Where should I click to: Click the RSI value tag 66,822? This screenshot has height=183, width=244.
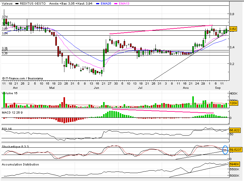pos(235,130)
